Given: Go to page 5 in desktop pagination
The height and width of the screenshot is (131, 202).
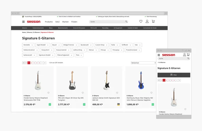Looking at the screenshot, I should click(x=40, y=63).
